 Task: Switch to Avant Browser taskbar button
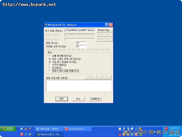78,129
